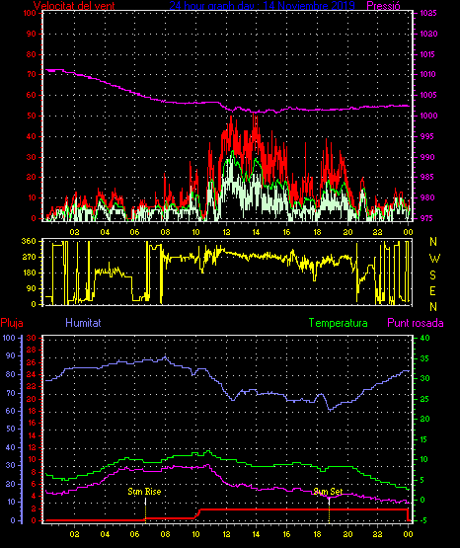The image size is (460, 548).
Task: Click blue humidity axis value 100
Action: click(x=8, y=338)
